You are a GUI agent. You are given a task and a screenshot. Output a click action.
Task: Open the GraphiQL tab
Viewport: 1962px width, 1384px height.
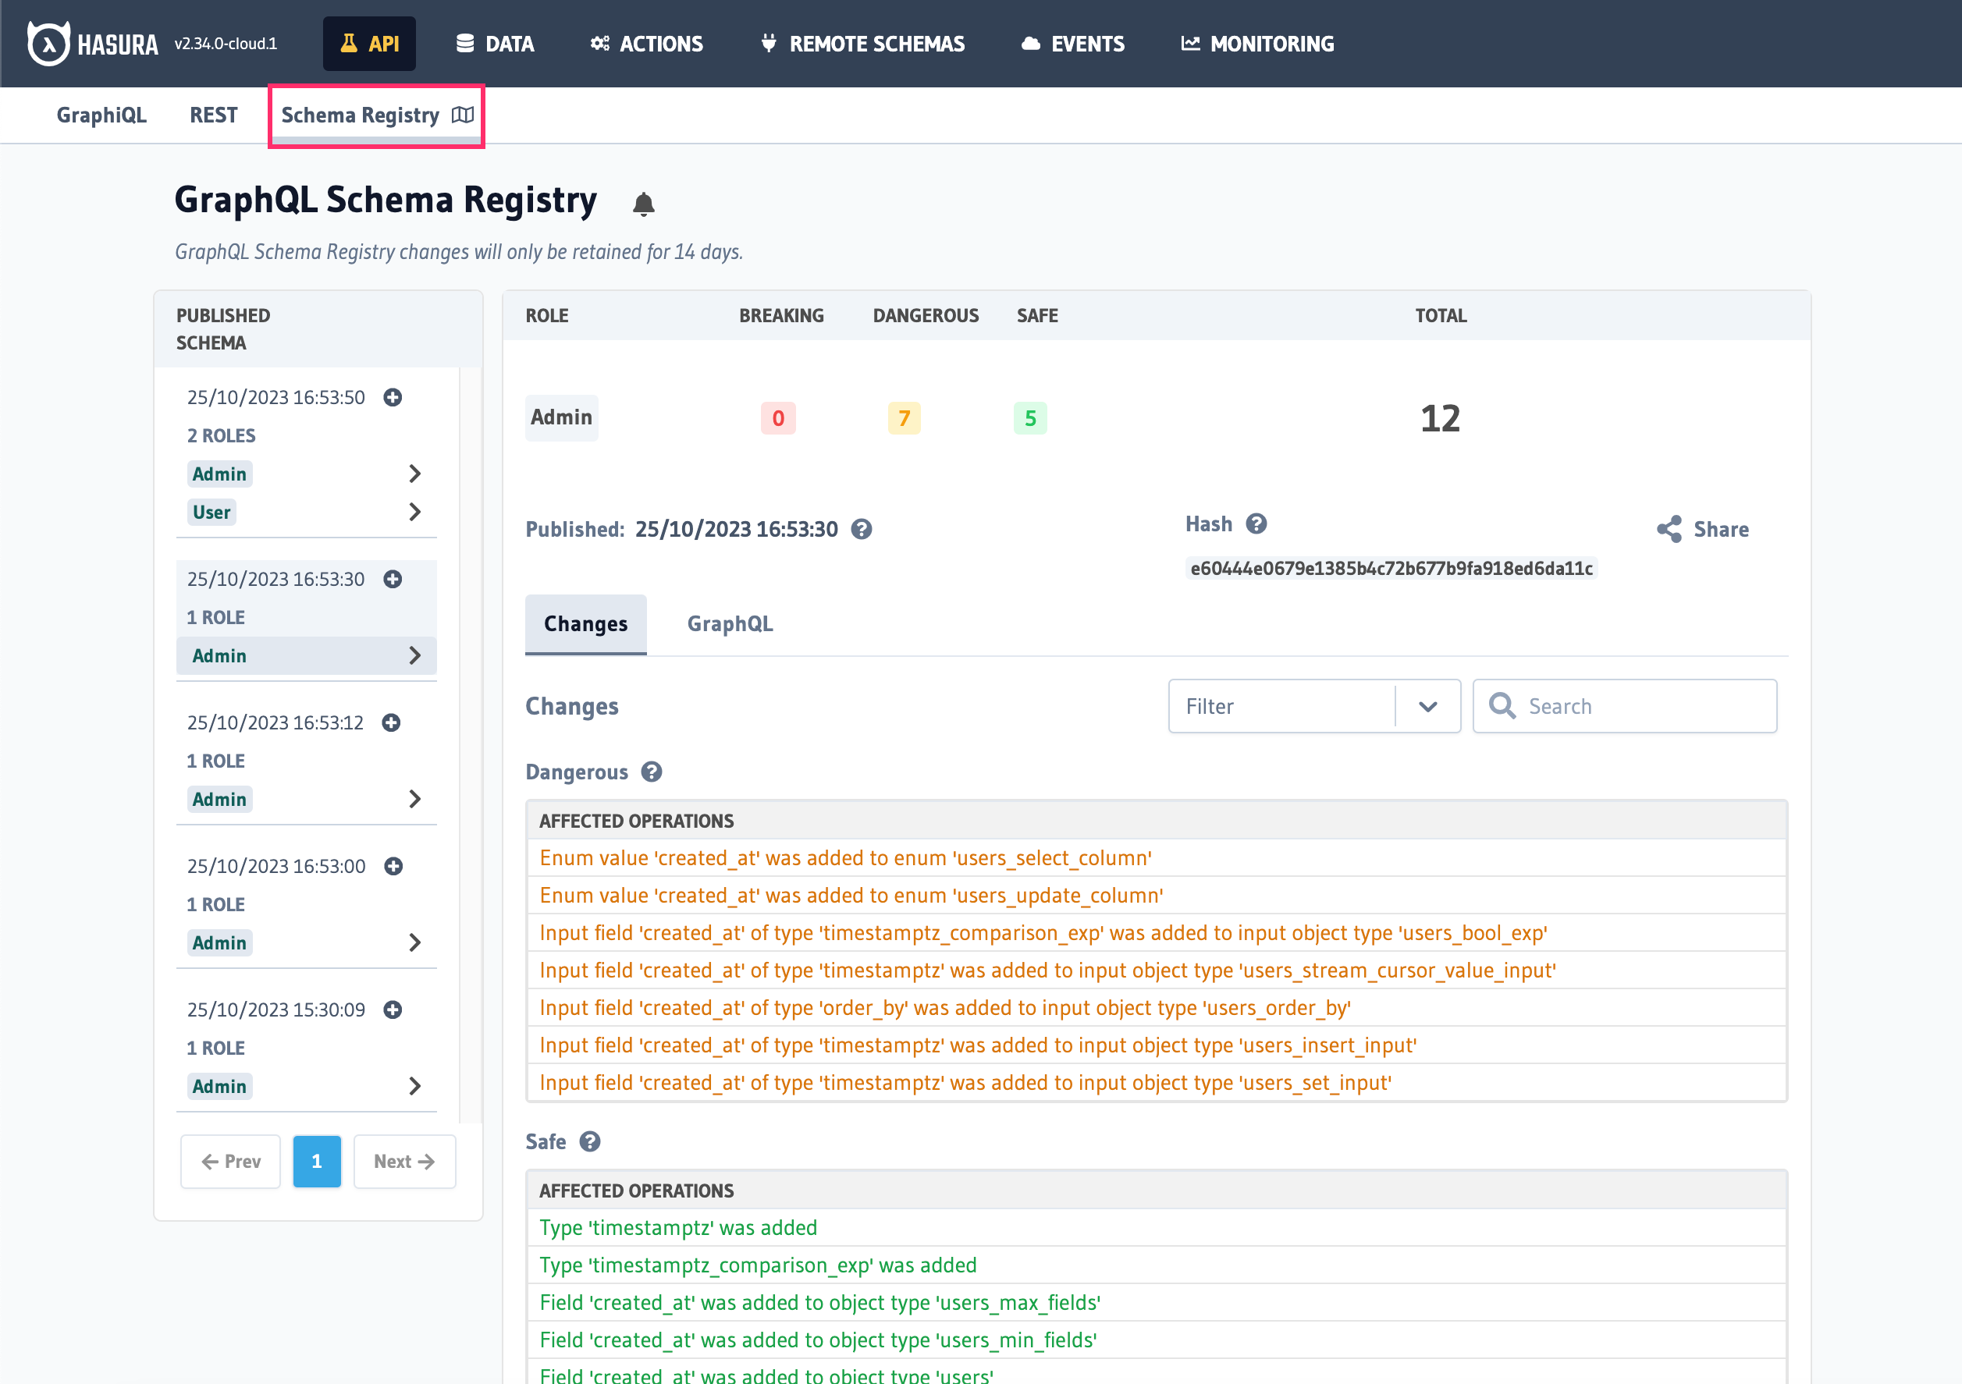click(101, 115)
